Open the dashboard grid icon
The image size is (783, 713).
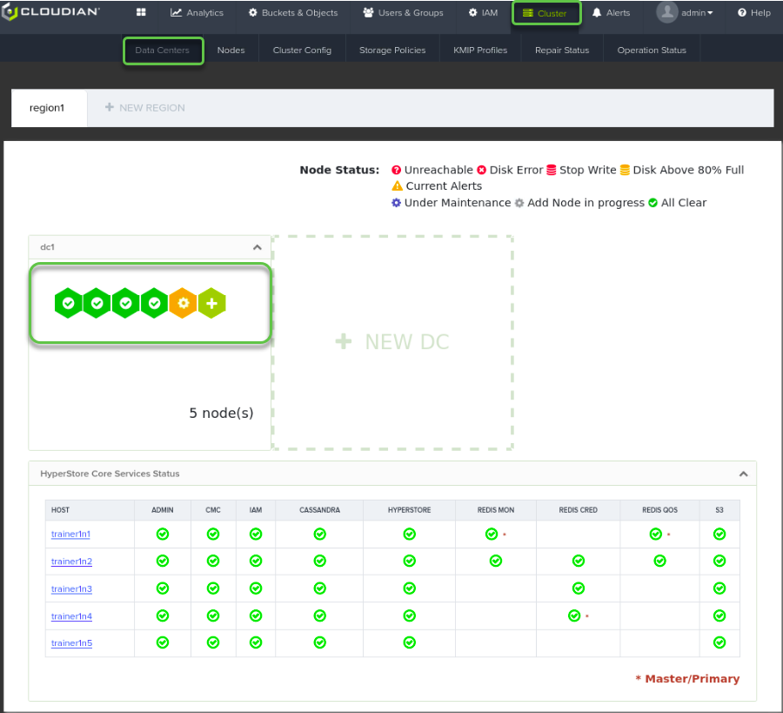pos(141,12)
